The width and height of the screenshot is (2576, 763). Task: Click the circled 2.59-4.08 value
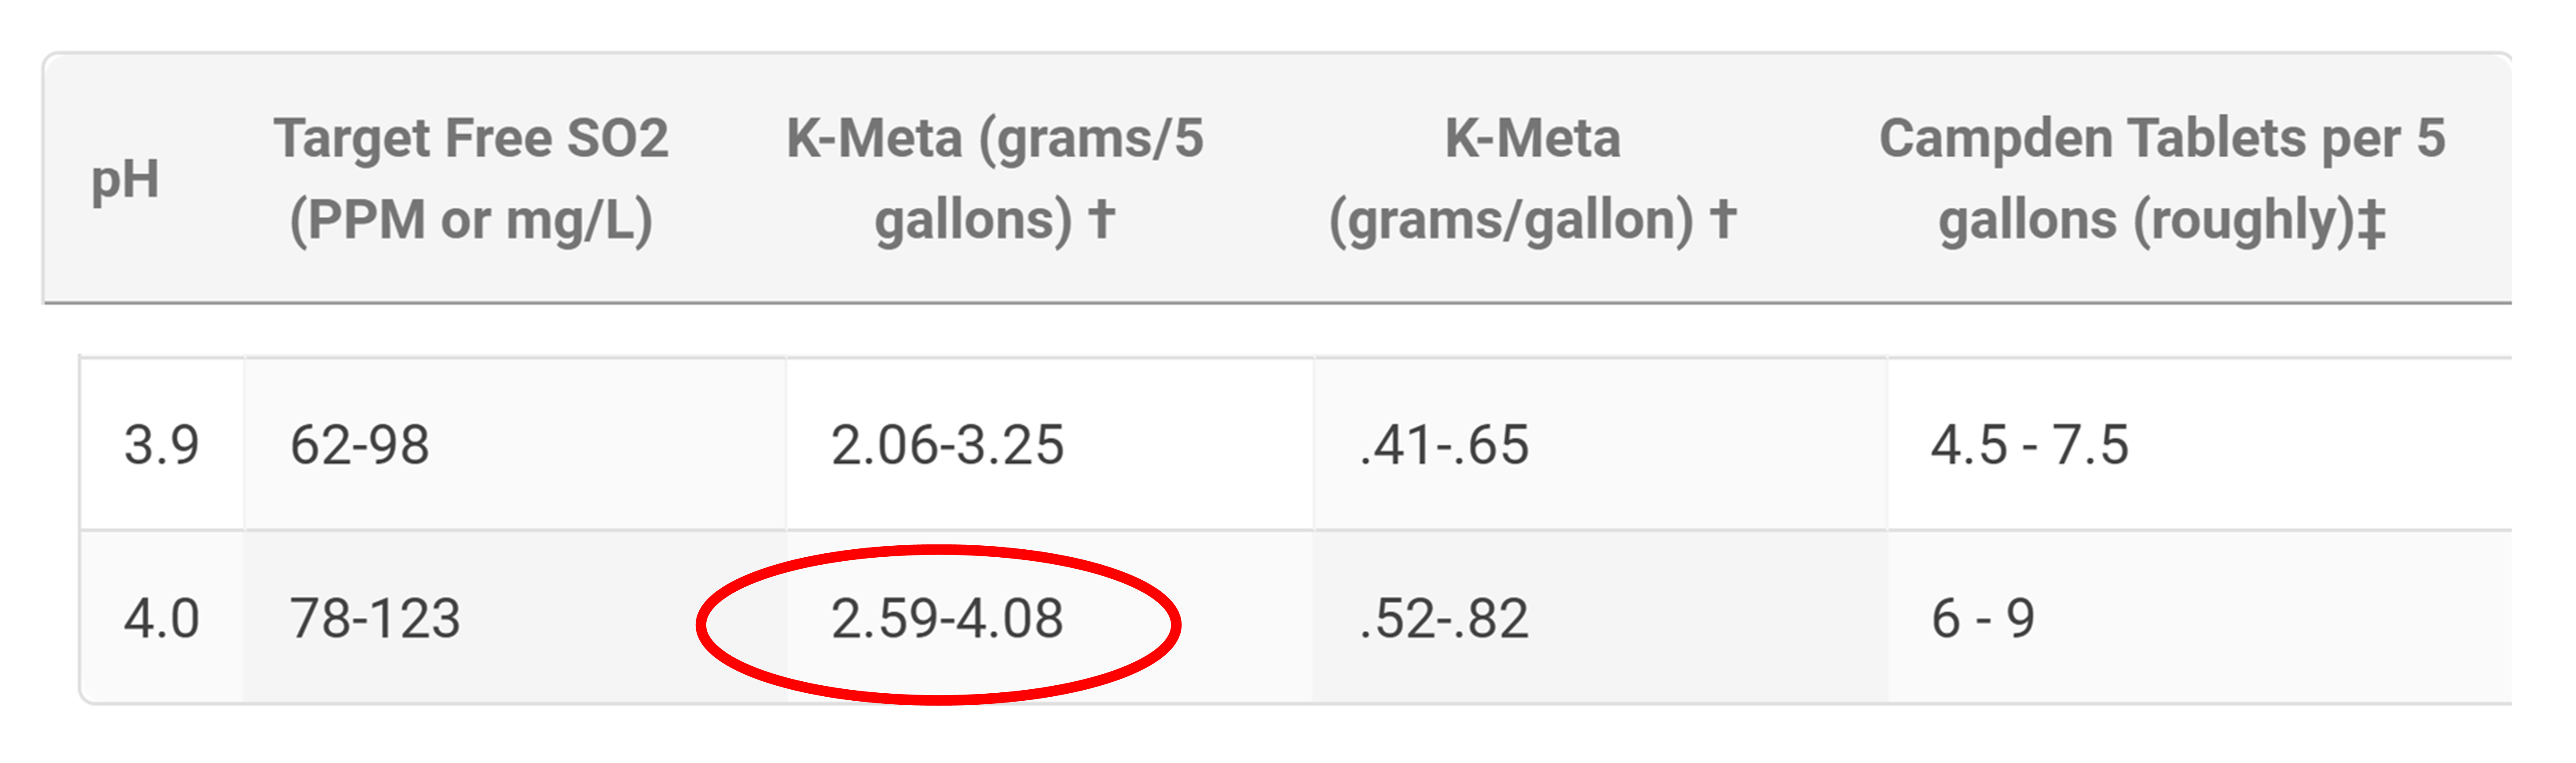pos(947,618)
